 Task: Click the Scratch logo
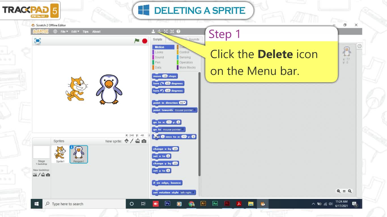coord(41,32)
